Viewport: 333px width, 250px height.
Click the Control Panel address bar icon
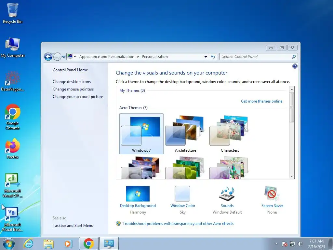[x=70, y=56]
